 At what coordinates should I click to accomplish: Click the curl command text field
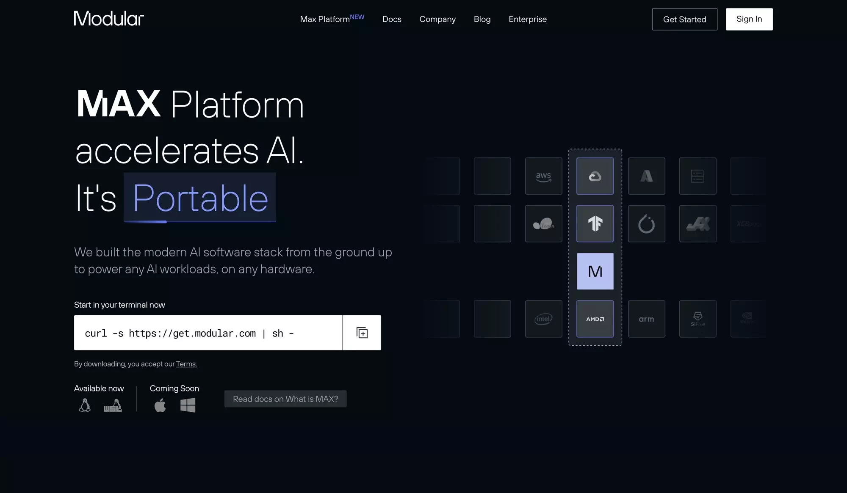208,333
